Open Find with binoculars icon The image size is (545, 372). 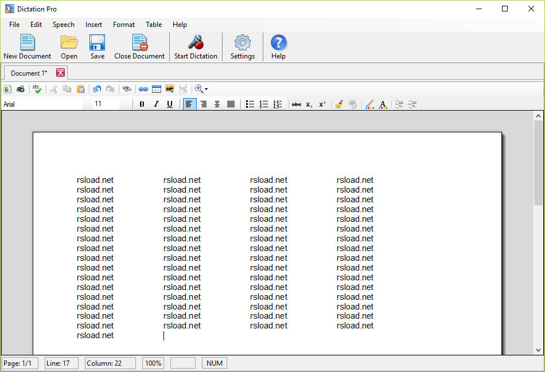click(x=127, y=89)
